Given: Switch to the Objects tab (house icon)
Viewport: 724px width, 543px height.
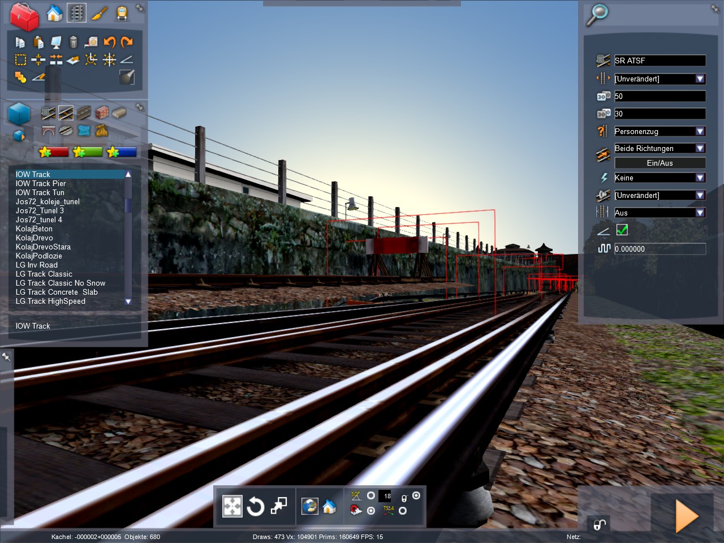Looking at the screenshot, I should (x=54, y=12).
